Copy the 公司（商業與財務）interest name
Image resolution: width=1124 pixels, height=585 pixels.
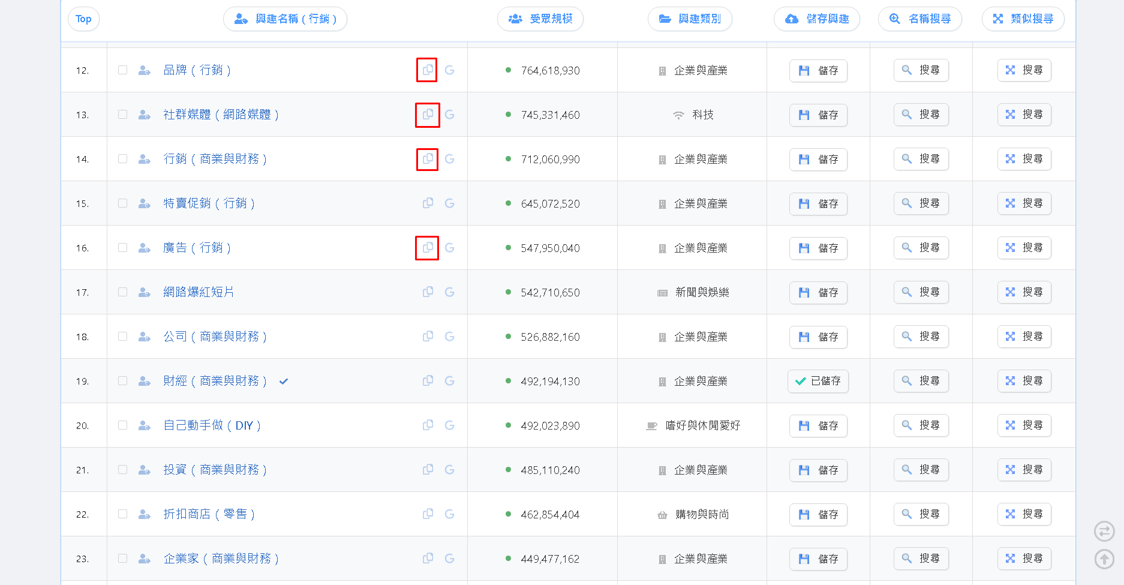tap(428, 337)
